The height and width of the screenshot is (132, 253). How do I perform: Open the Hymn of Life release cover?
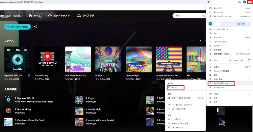tap(17, 59)
